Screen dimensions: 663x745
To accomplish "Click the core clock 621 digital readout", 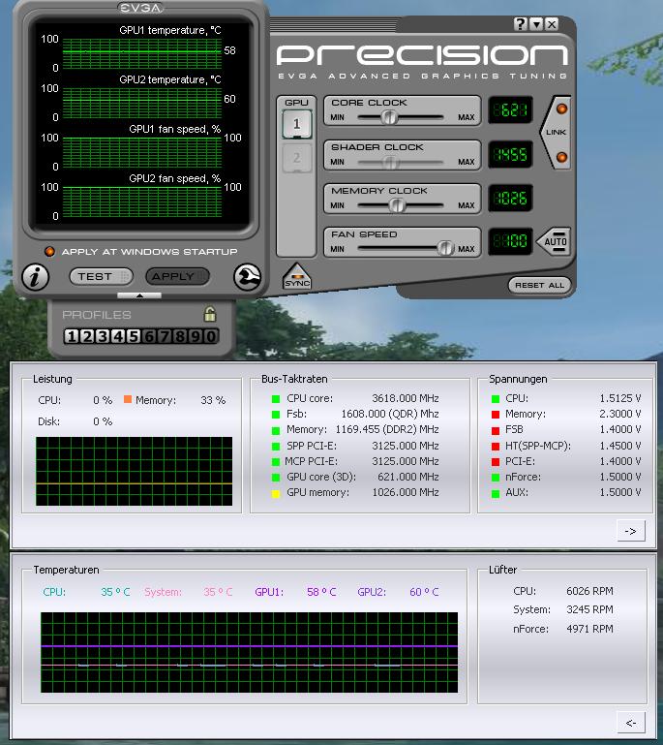I will click(511, 110).
